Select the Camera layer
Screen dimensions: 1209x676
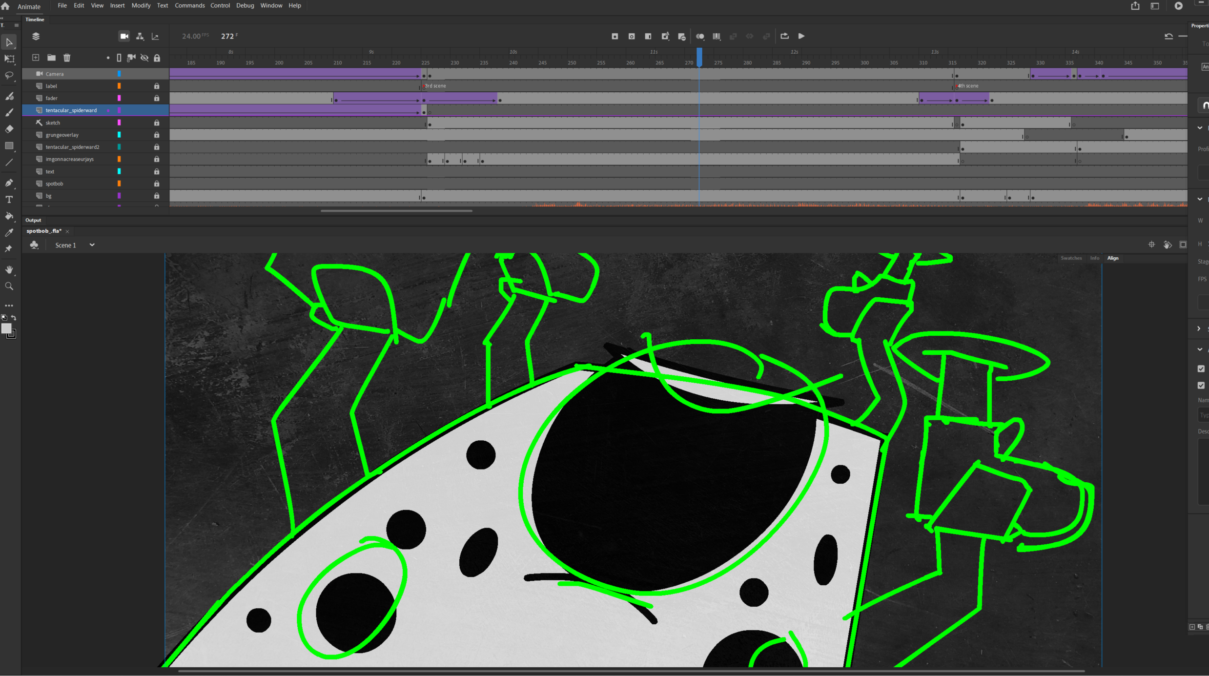tap(96, 74)
